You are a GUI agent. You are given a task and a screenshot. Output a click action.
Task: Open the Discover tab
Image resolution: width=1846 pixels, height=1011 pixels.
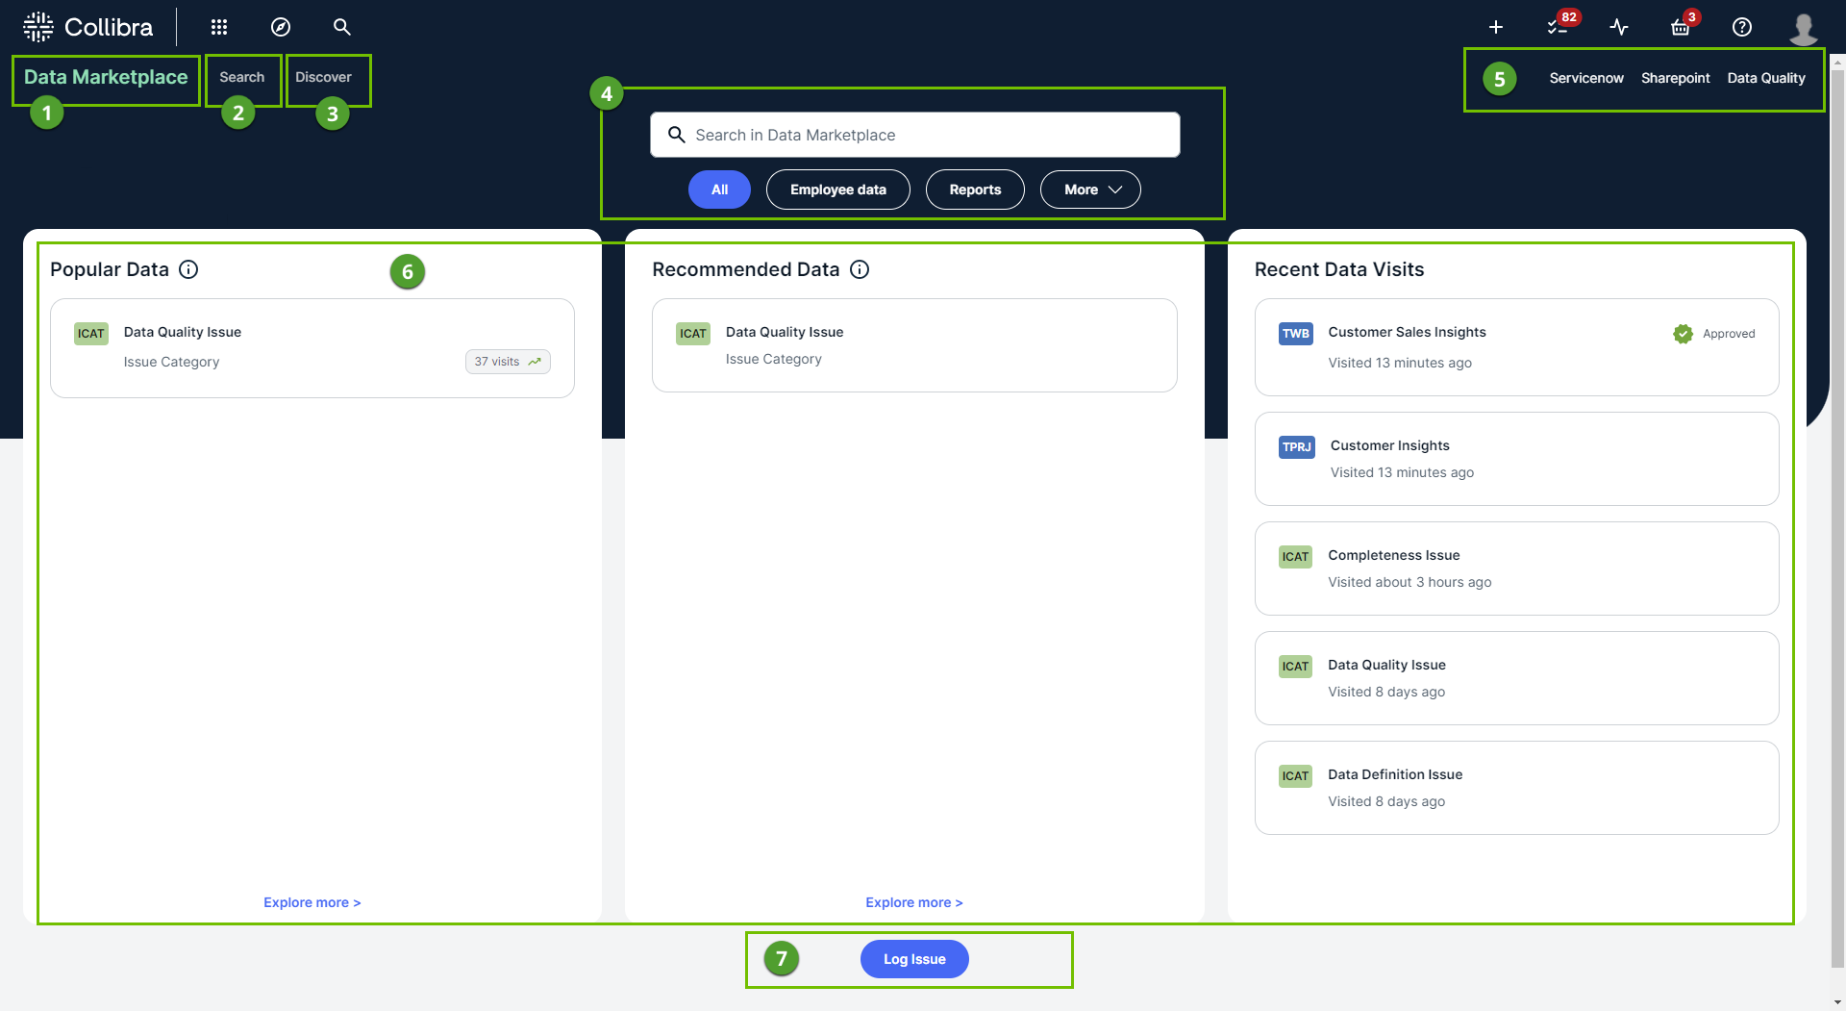click(x=324, y=77)
